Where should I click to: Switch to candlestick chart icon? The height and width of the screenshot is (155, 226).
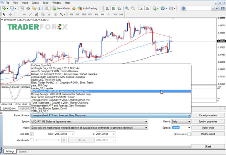coord(113,9)
